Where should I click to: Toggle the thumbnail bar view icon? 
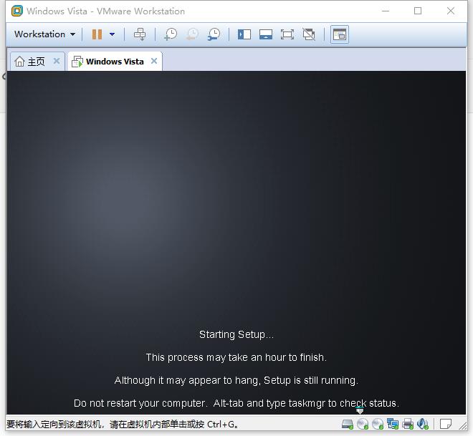(266, 34)
